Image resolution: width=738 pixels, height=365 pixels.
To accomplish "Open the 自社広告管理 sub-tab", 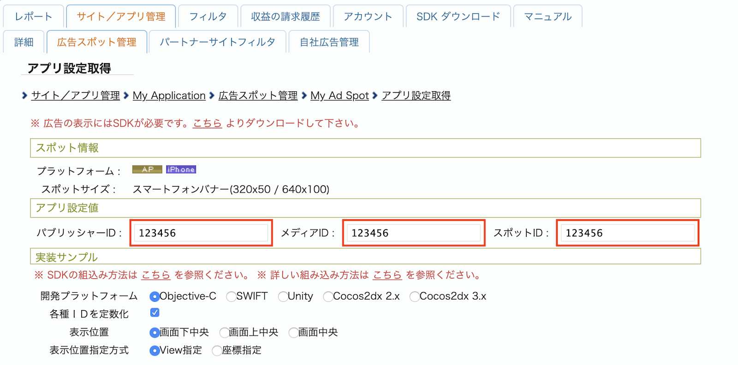I will tap(329, 42).
